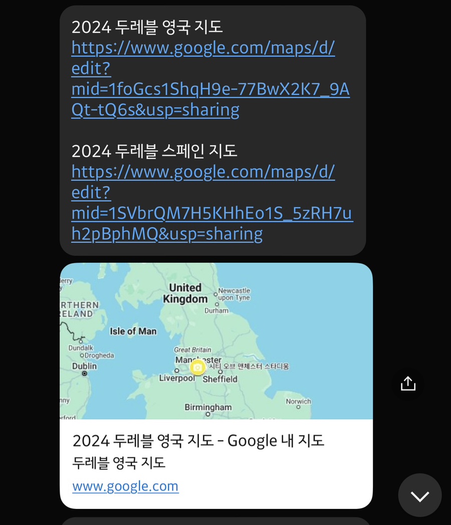Tap the preview title "Google 내 지도"
The width and height of the screenshot is (451, 525).
coord(198,441)
